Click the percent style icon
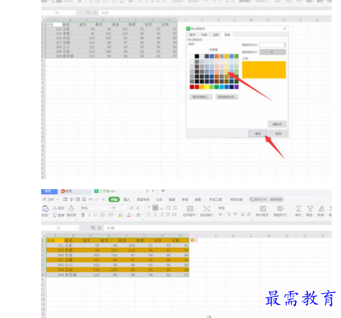This screenshot has height=318, width=341. 229,215
